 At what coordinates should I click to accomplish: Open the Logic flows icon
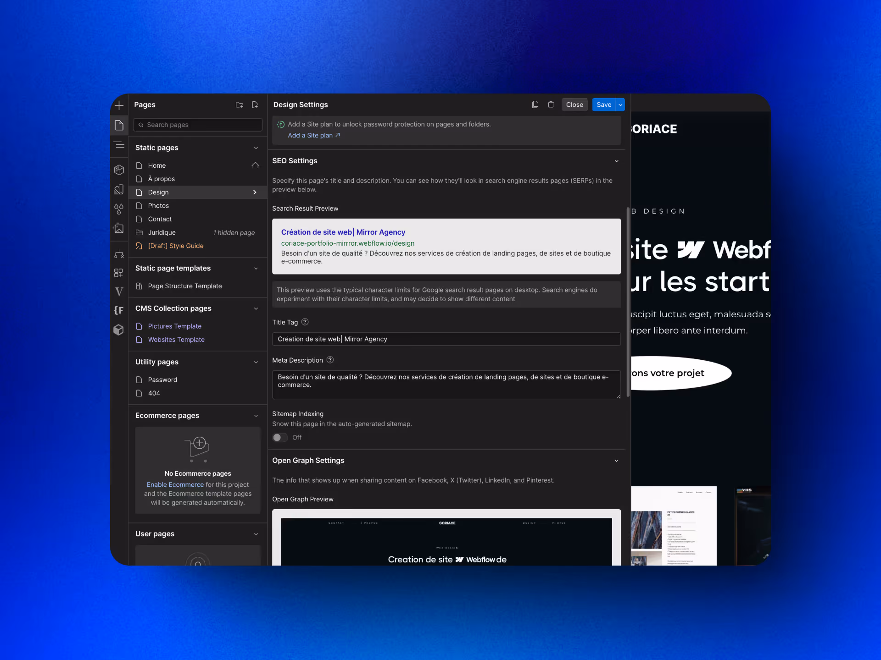(119, 253)
